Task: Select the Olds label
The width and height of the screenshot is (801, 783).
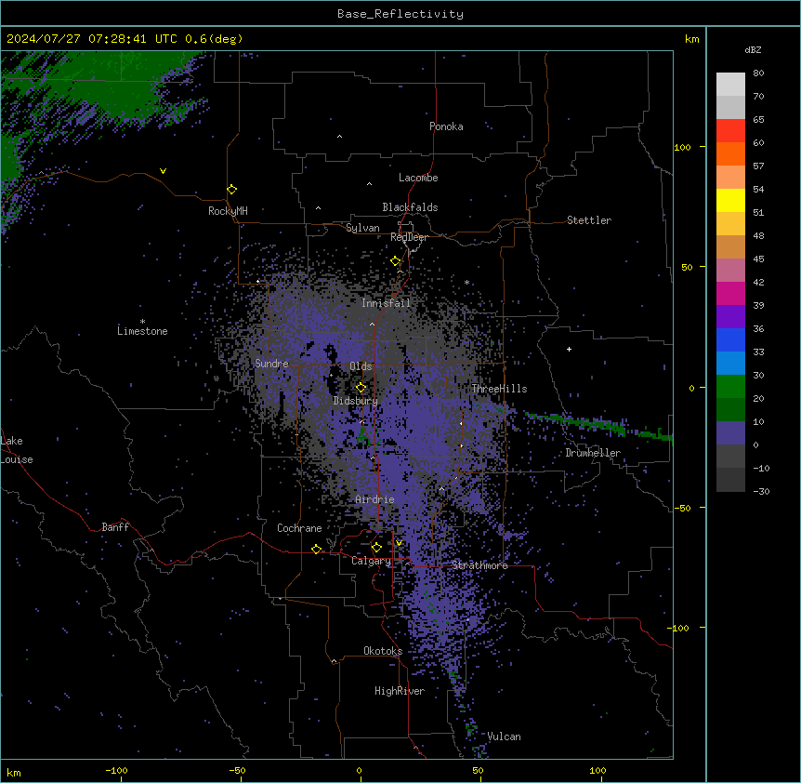Action: point(361,366)
